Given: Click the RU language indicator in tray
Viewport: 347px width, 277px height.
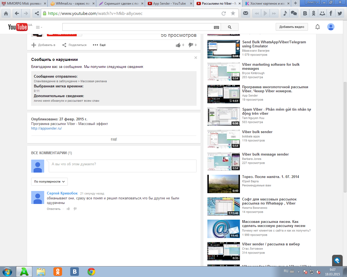Looking at the screenshot, I should (286, 271).
